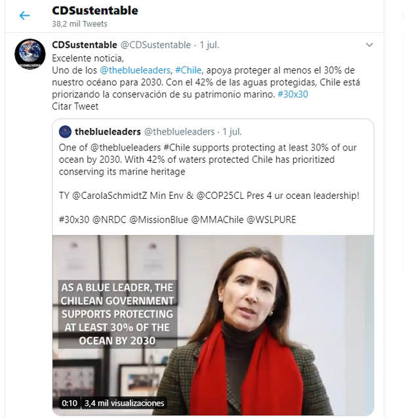The height and width of the screenshot is (418, 404).
Task: Click the Citar Tweet label
Action: coord(75,106)
